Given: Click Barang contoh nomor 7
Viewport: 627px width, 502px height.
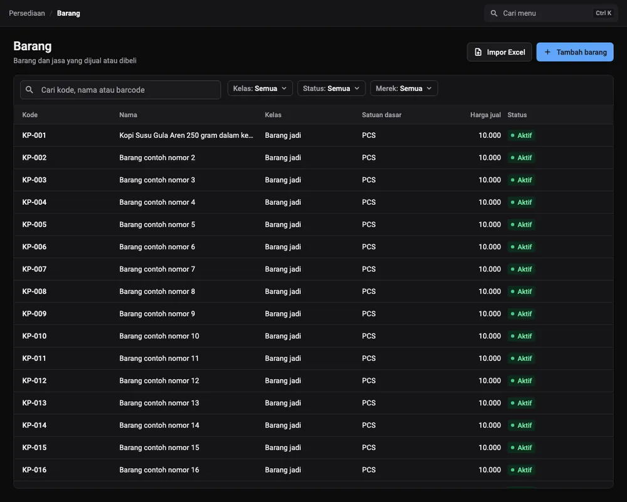Looking at the screenshot, I should [x=157, y=269].
